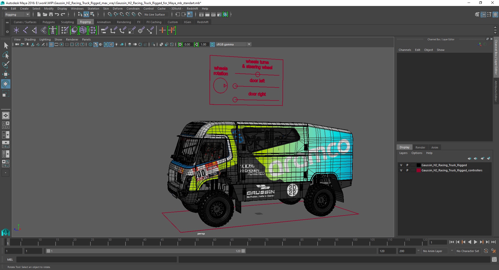Switch to the Move tool

pyautogui.click(x=6, y=74)
